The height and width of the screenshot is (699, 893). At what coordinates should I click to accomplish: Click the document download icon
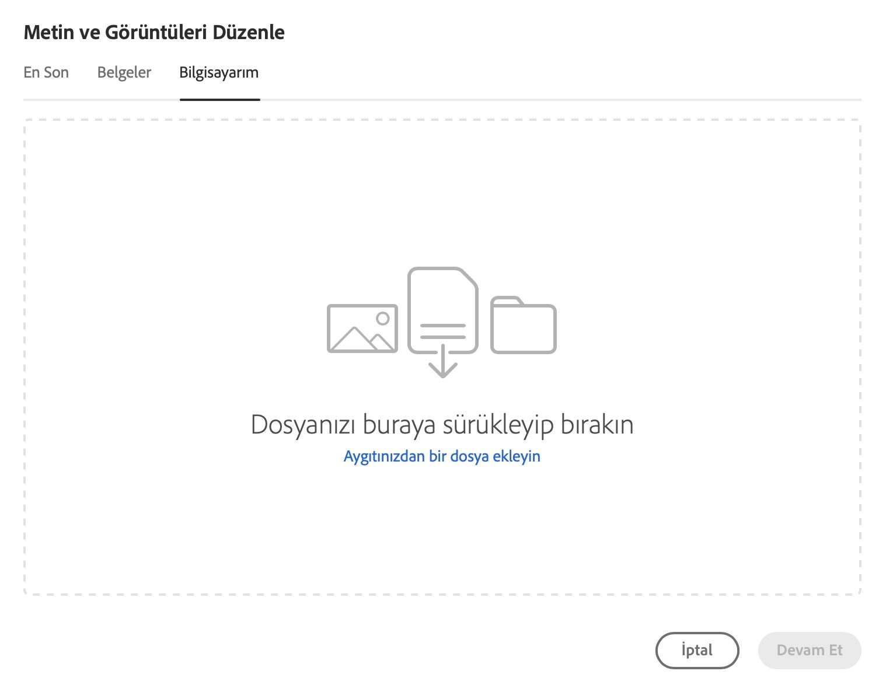tap(443, 322)
